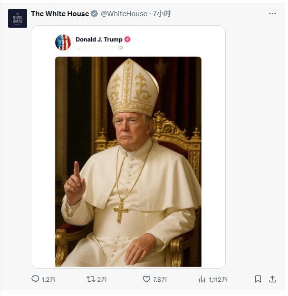Click the 1.2万 reply count
288x296 pixels.
pyautogui.click(x=48, y=279)
